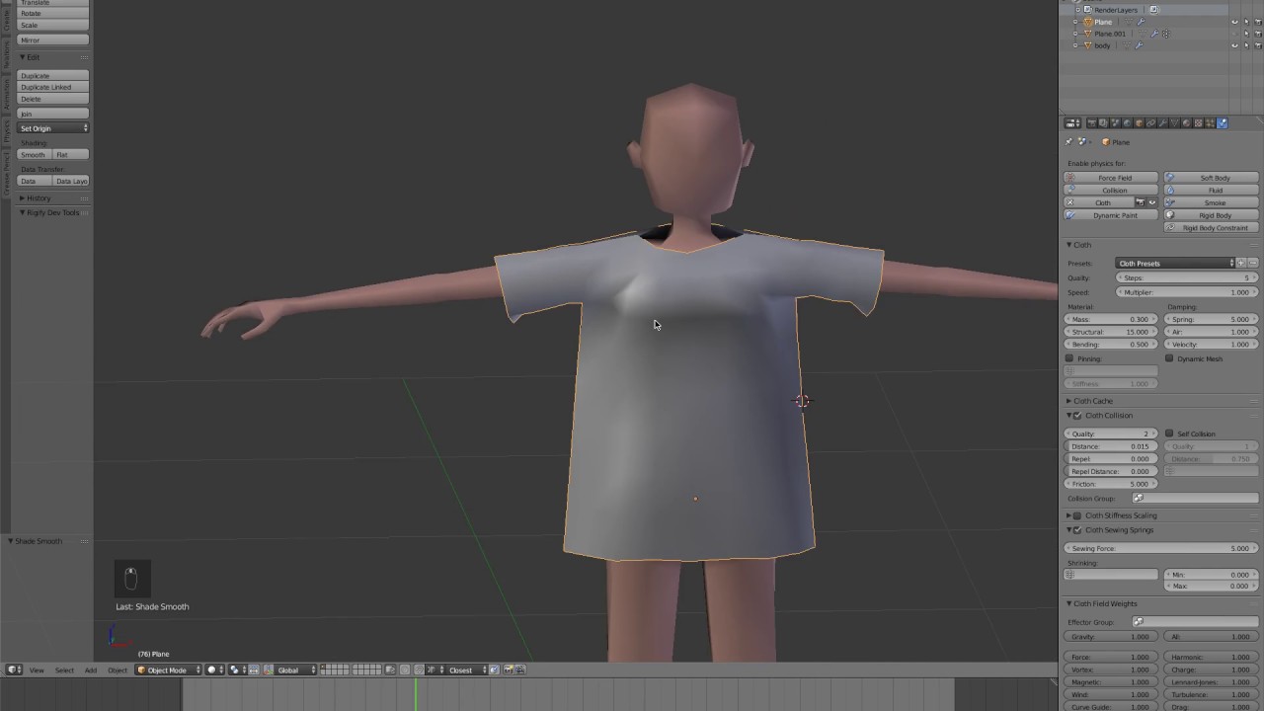Enable the Pinning checkbox
Image resolution: width=1264 pixels, height=711 pixels.
click(1069, 358)
